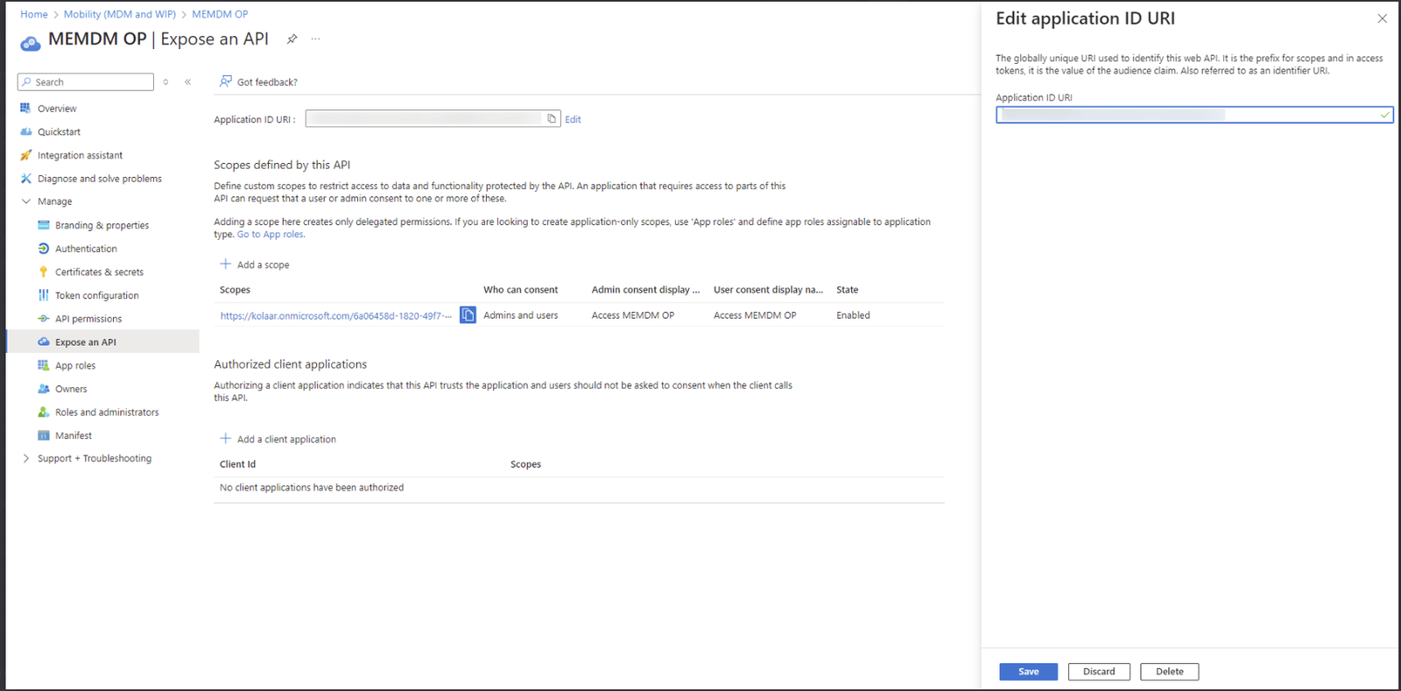Pin the MEMDM OP page
Image resolution: width=1401 pixels, height=691 pixels.
click(x=292, y=39)
